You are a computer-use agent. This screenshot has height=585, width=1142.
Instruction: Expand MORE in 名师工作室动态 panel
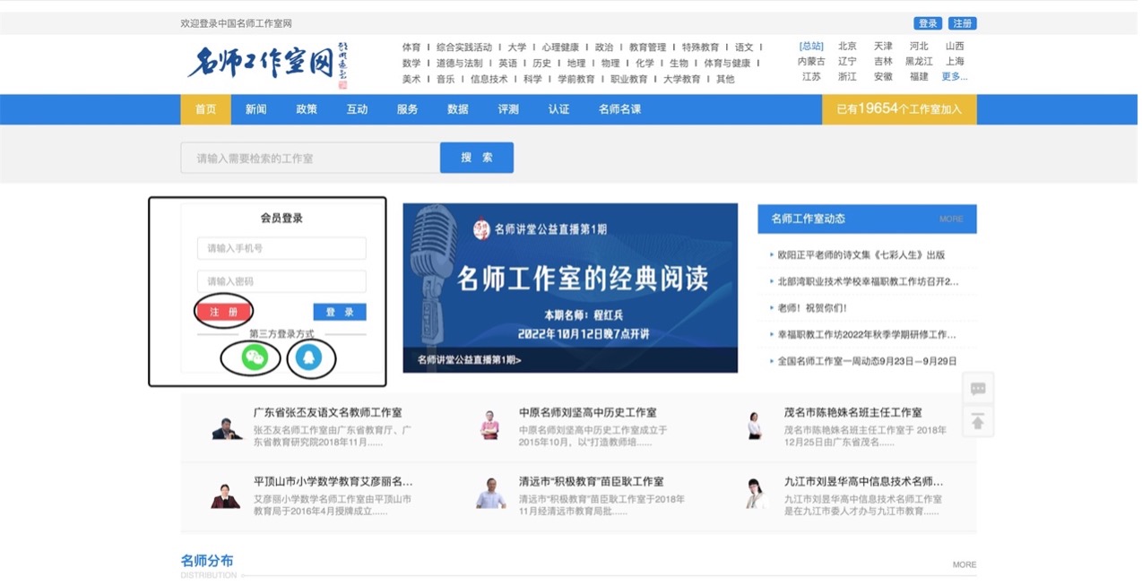tap(951, 219)
